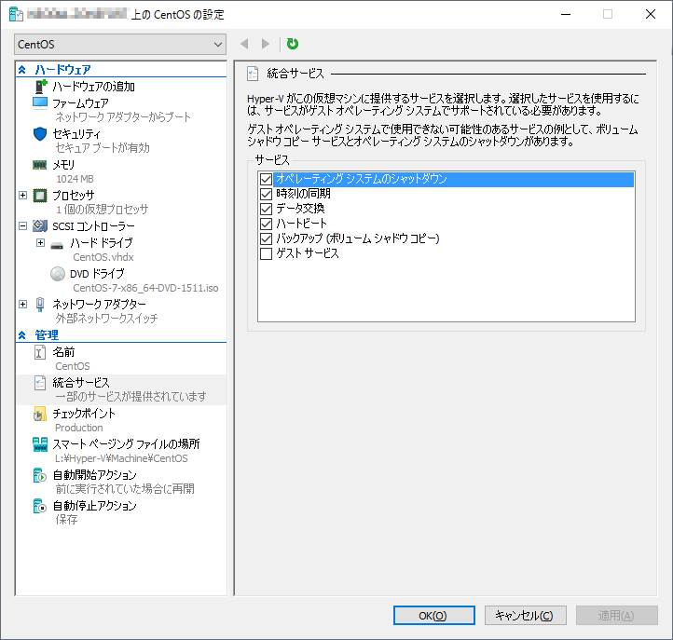Click CentOS-7-x86_64-DVD-1511.iso text
673x640 pixels.
pyautogui.click(x=145, y=288)
